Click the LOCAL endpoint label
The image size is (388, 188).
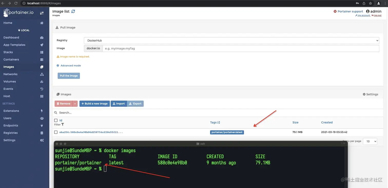pyautogui.click(x=24, y=30)
